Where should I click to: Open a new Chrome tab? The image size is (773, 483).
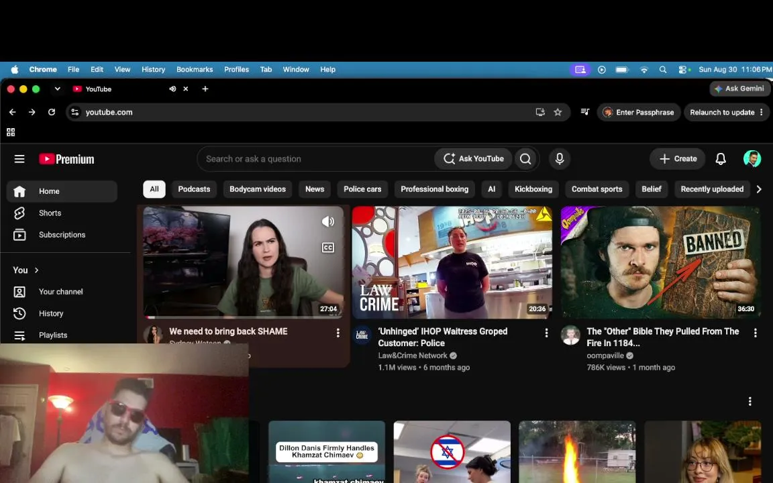pyautogui.click(x=205, y=89)
